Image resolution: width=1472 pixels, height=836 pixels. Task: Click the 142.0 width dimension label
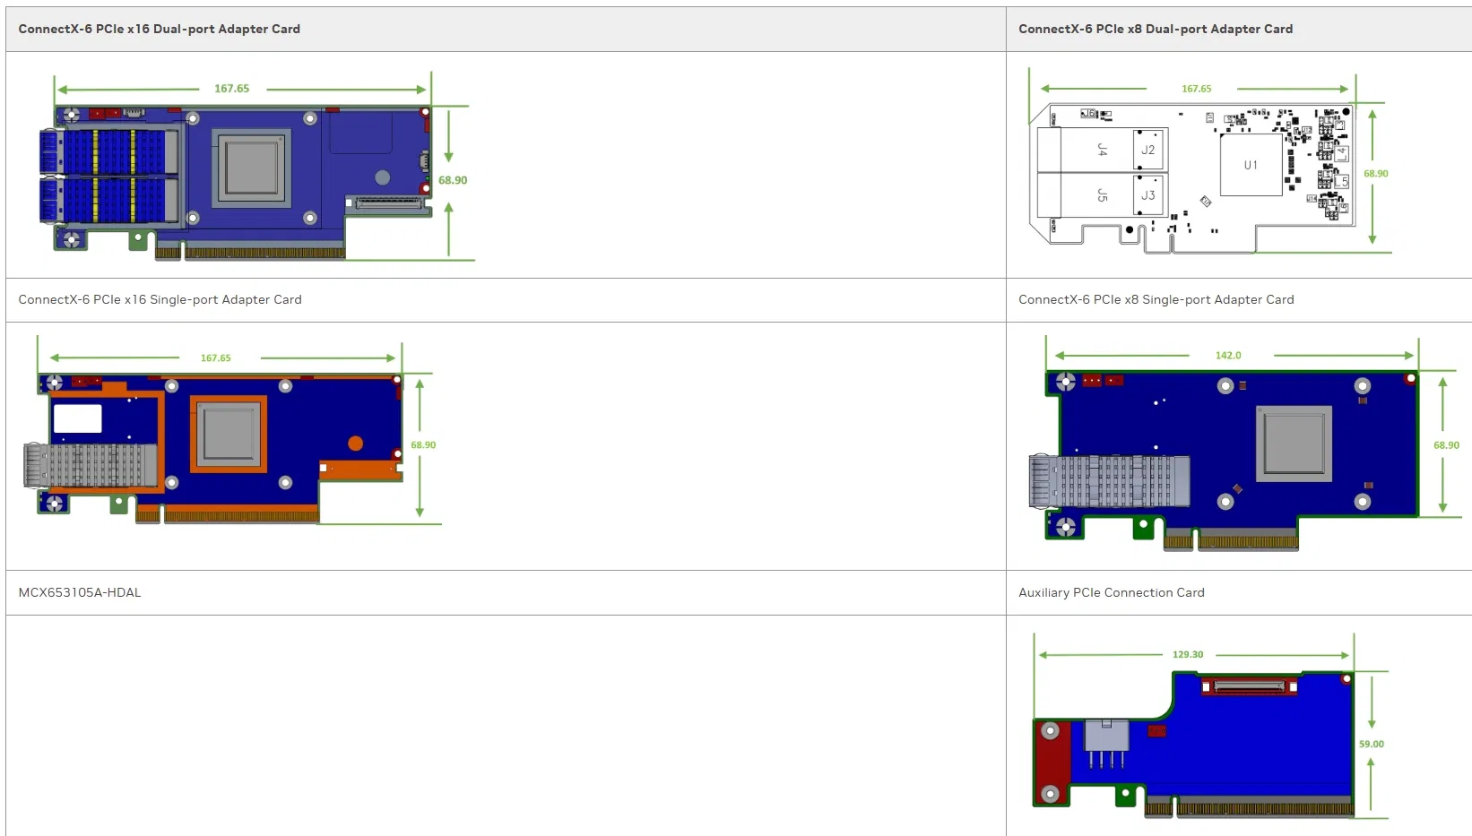pos(1227,356)
